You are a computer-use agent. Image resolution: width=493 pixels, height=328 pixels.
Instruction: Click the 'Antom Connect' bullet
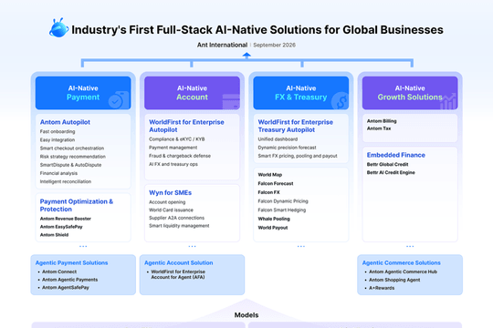59,272
